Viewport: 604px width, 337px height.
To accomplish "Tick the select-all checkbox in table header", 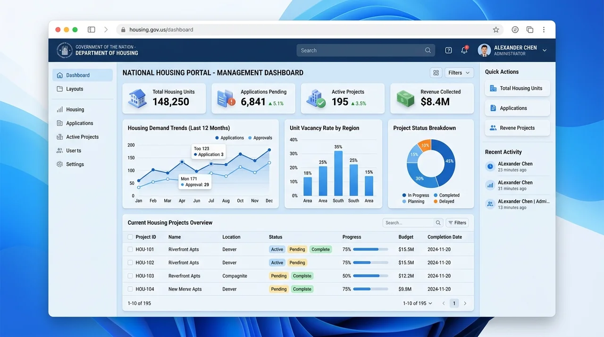I will (x=130, y=237).
